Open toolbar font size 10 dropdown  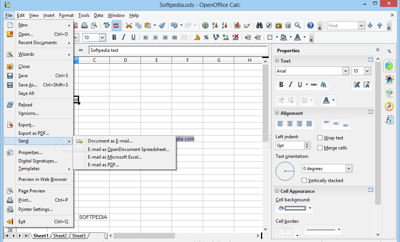tap(102, 38)
